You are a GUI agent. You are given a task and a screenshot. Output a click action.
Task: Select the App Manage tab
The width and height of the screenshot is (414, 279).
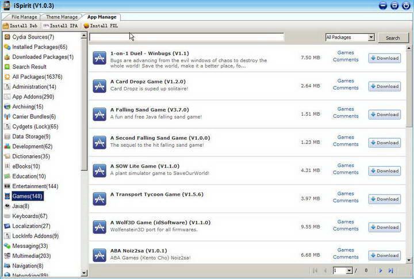(x=102, y=17)
